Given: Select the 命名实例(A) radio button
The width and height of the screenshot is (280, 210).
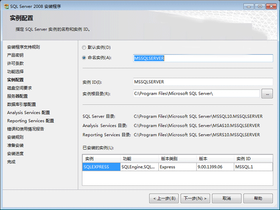Looking at the screenshot, I should point(84,57).
